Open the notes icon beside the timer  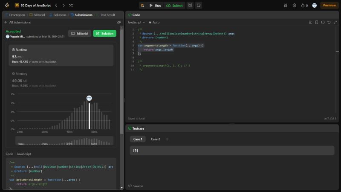tap(198, 6)
